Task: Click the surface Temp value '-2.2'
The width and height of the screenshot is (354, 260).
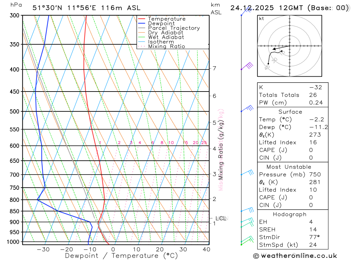Action: (317, 120)
